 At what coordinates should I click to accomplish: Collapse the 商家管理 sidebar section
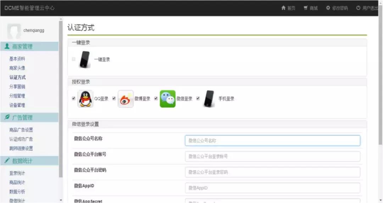pyautogui.click(x=29, y=46)
